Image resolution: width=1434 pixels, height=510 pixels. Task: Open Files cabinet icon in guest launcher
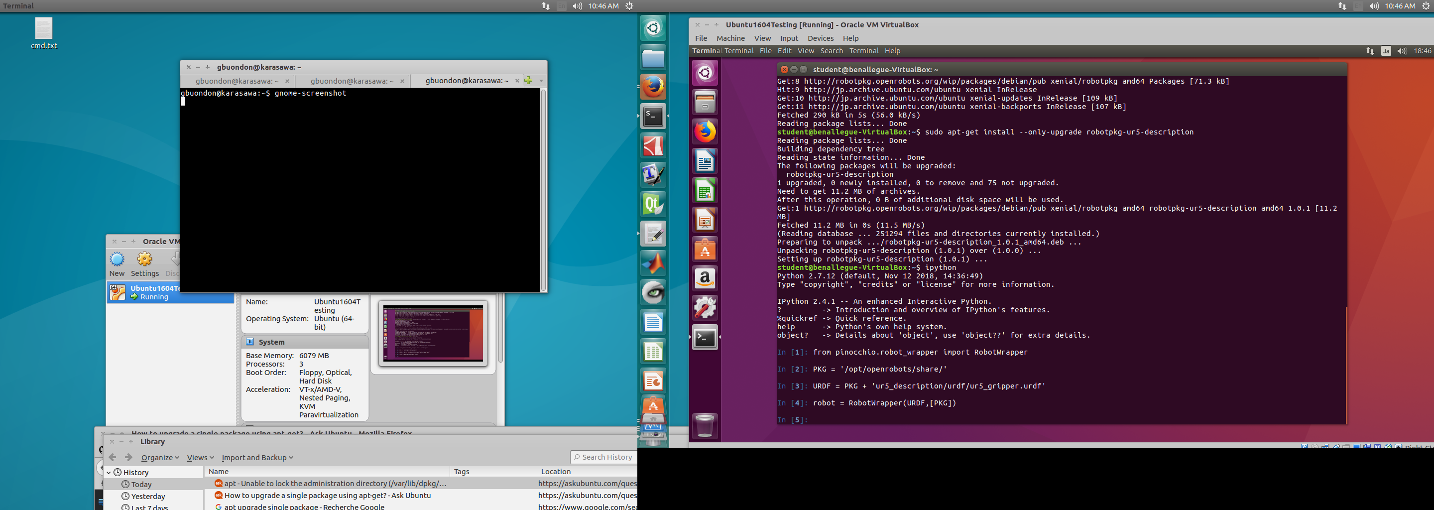click(x=705, y=103)
